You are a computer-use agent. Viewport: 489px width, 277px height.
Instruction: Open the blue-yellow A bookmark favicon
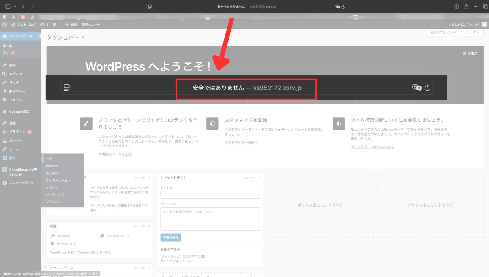click(13, 17)
